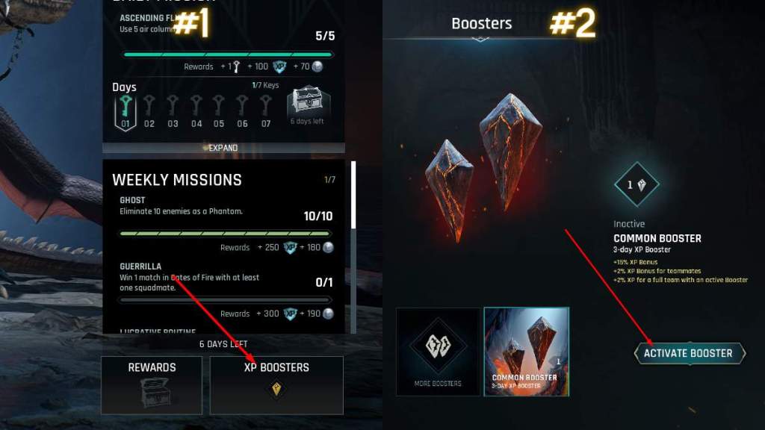Select the Common Booster thumbnail
The image size is (765, 430).
click(527, 352)
